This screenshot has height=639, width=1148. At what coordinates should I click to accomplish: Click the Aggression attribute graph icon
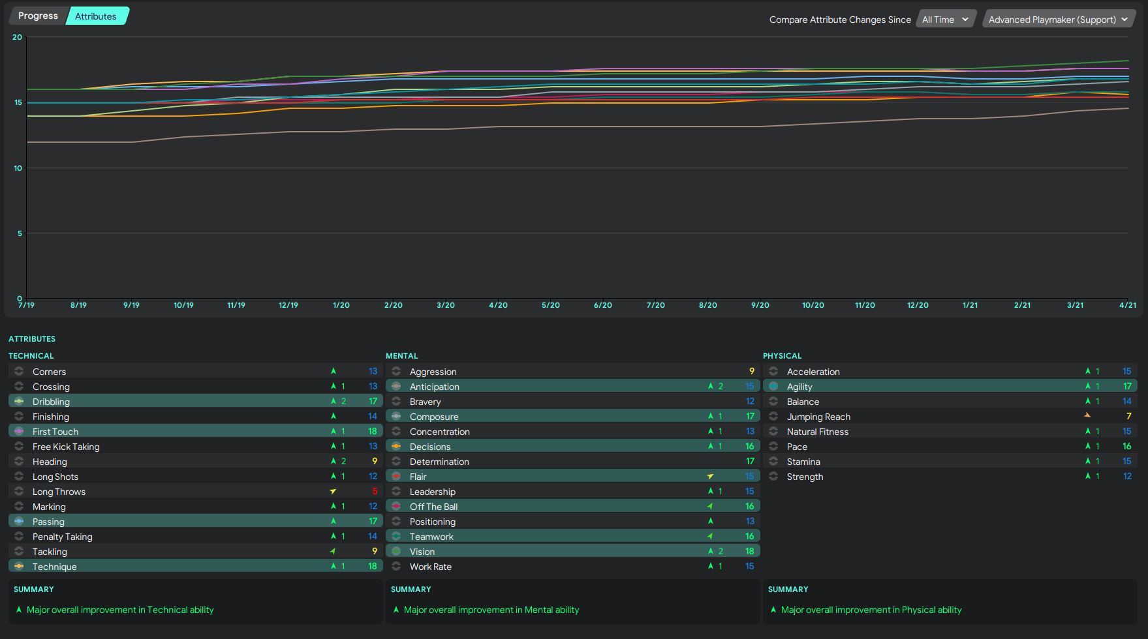396,372
